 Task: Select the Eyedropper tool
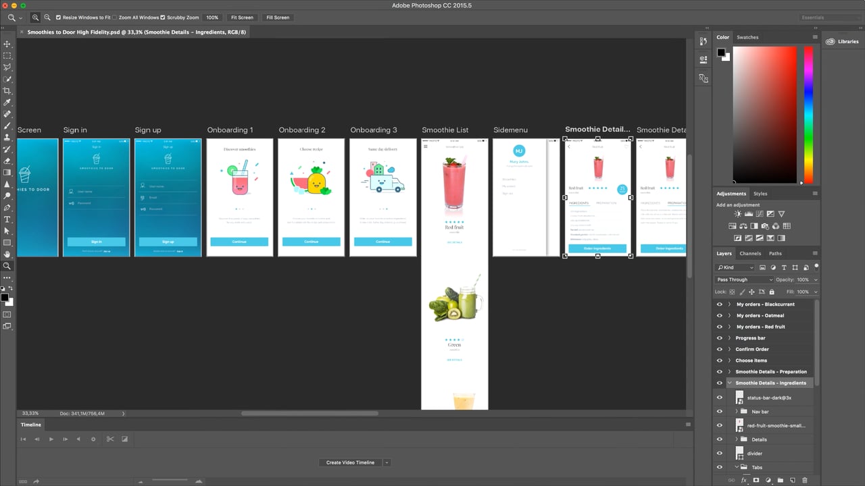[7, 103]
